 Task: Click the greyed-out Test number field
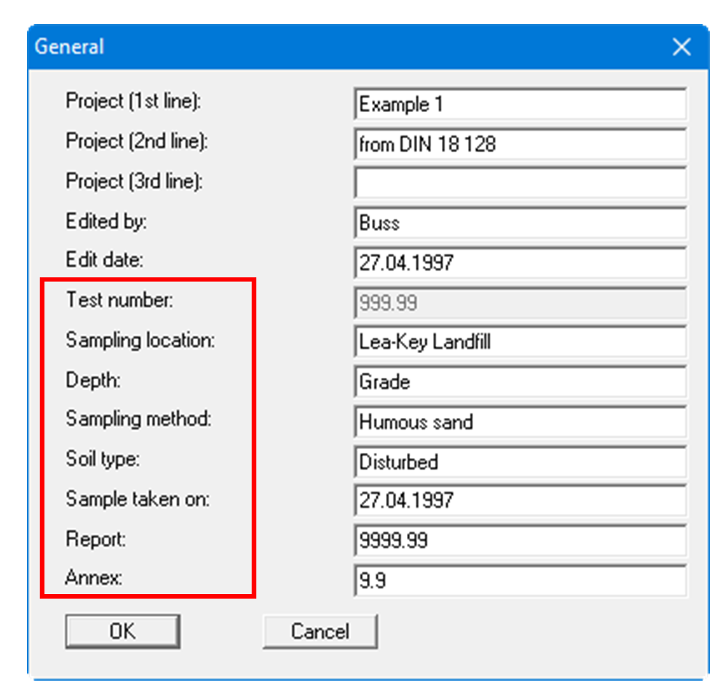pos(520,303)
